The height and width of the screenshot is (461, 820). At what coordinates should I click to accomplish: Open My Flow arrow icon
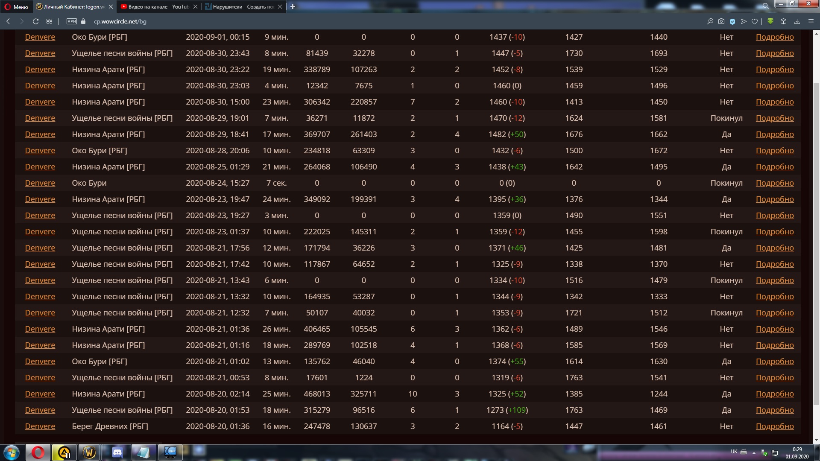point(744,21)
